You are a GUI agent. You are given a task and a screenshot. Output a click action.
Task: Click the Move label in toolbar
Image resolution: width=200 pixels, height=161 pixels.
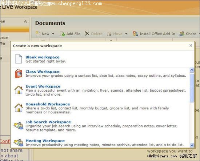pyautogui.click(x=118, y=34)
